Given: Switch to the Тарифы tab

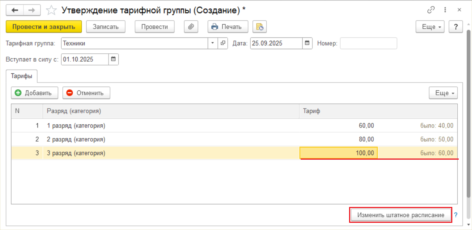Looking at the screenshot, I should (21, 76).
